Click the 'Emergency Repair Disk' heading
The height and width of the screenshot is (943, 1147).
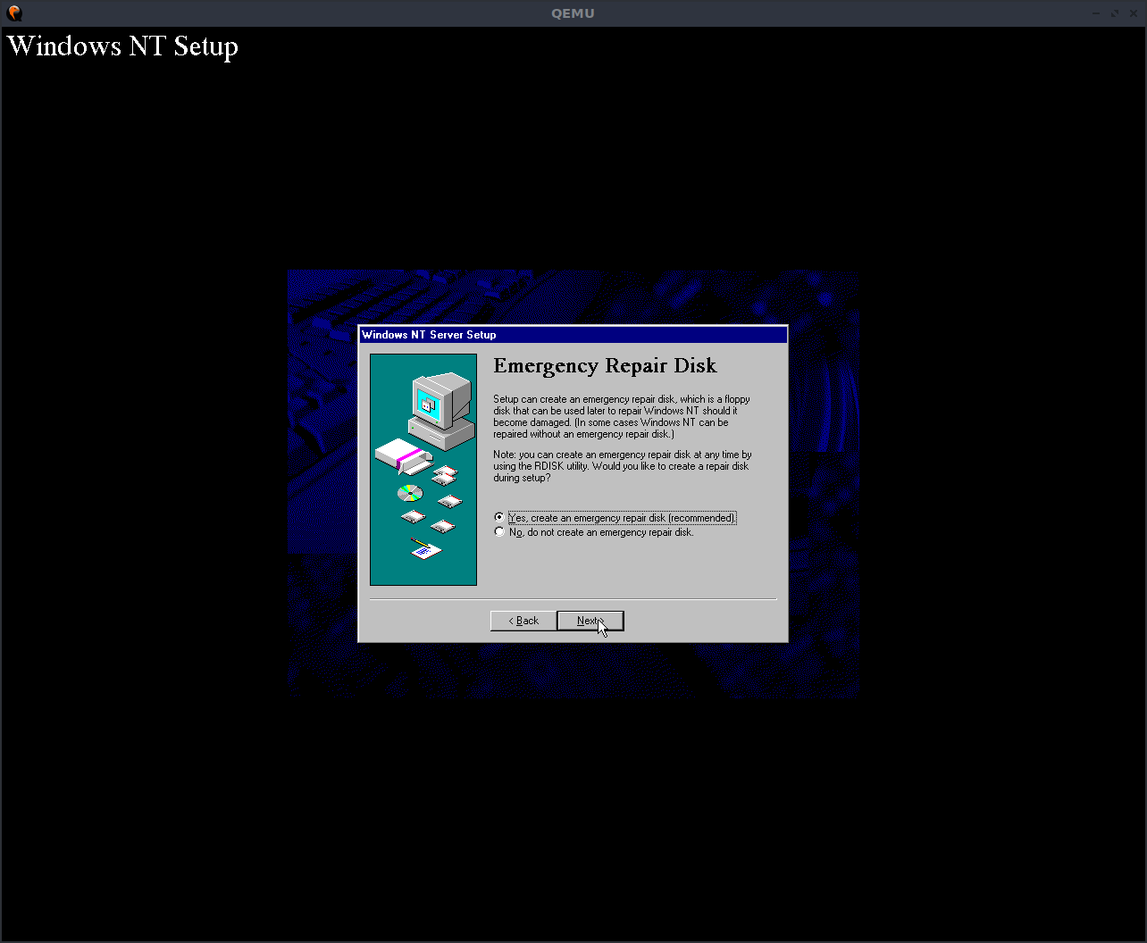point(605,365)
